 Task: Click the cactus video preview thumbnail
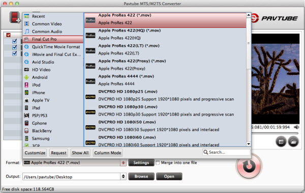click(276, 79)
